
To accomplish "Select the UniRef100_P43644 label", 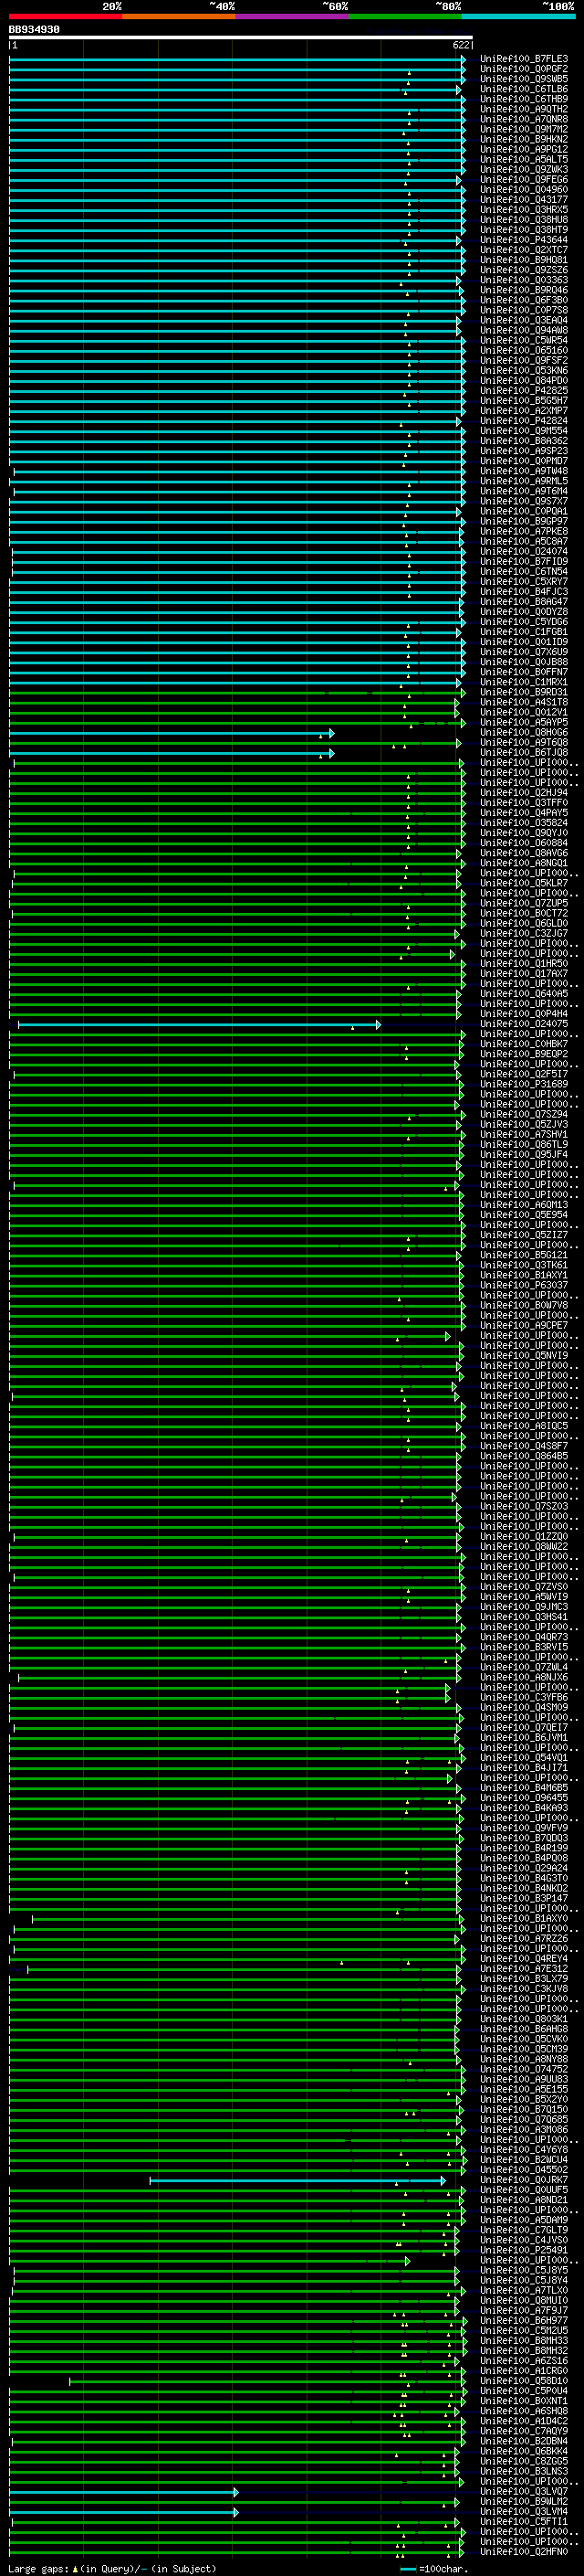I will 523,240.
